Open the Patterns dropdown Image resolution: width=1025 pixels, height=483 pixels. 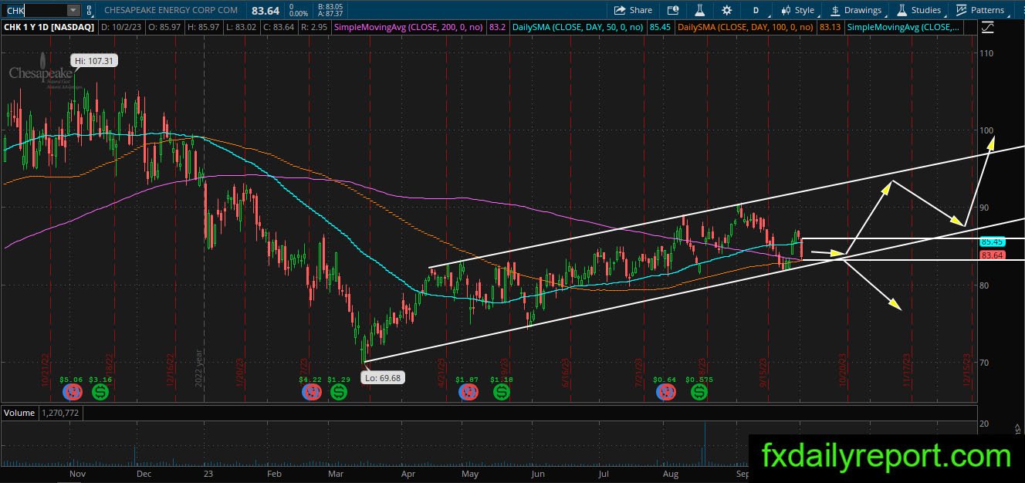click(981, 10)
